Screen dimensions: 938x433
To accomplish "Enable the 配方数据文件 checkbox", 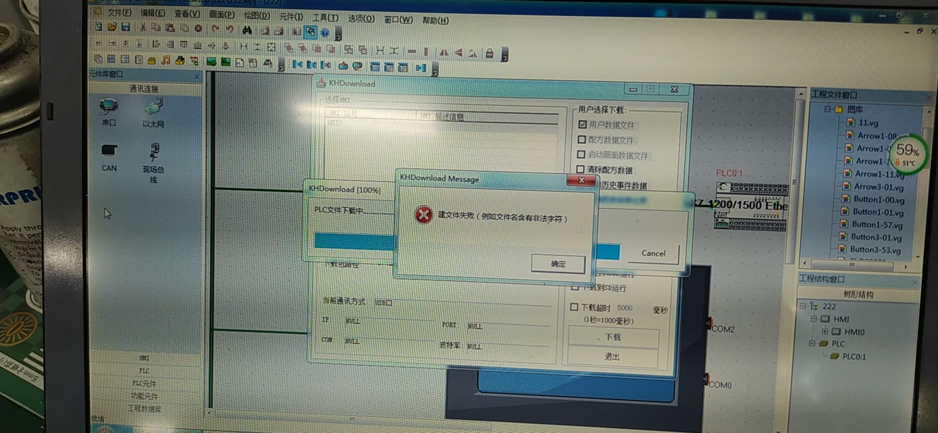I will (581, 140).
